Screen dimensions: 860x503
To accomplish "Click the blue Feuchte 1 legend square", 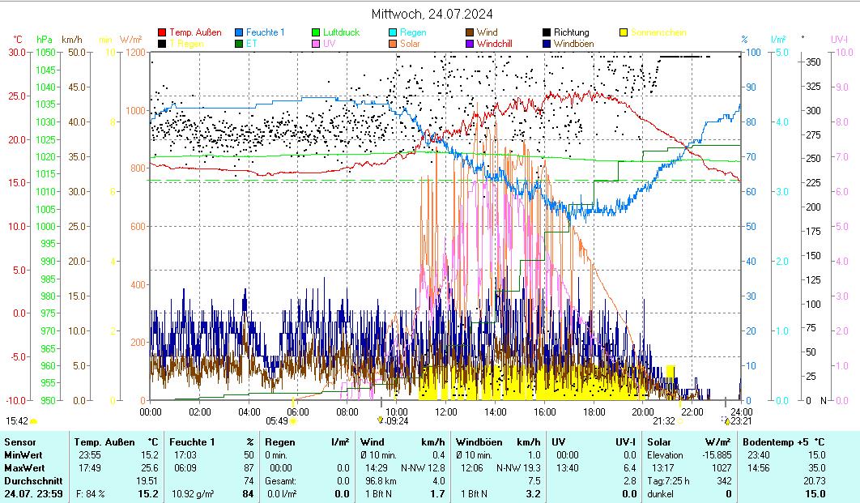I will [239, 33].
